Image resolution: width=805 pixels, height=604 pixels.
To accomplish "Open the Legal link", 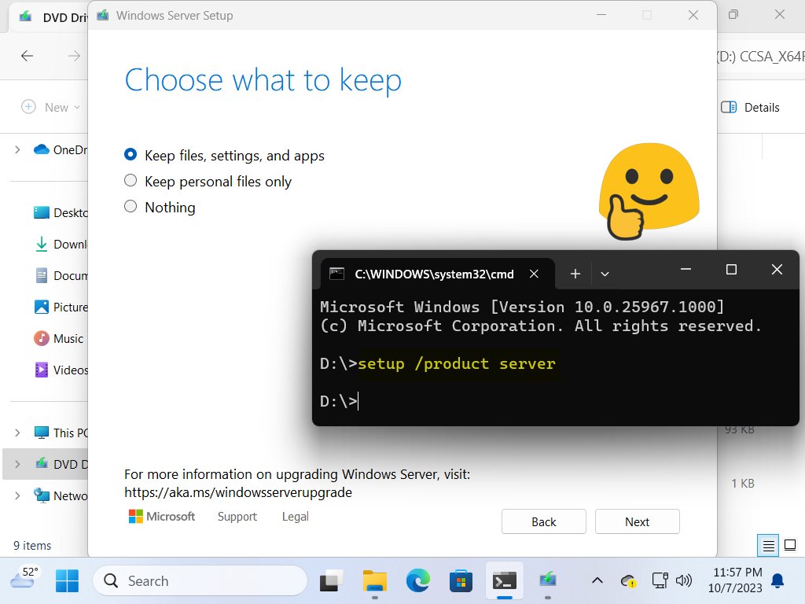I will click(x=295, y=517).
